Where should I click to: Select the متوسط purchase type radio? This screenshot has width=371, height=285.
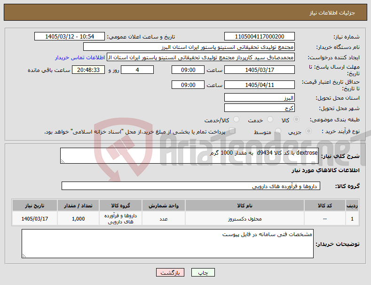[278, 131]
